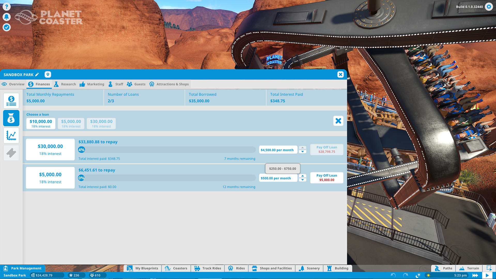496x279 pixels.
Task: Click the play button in bottom bar
Action: (487, 275)
